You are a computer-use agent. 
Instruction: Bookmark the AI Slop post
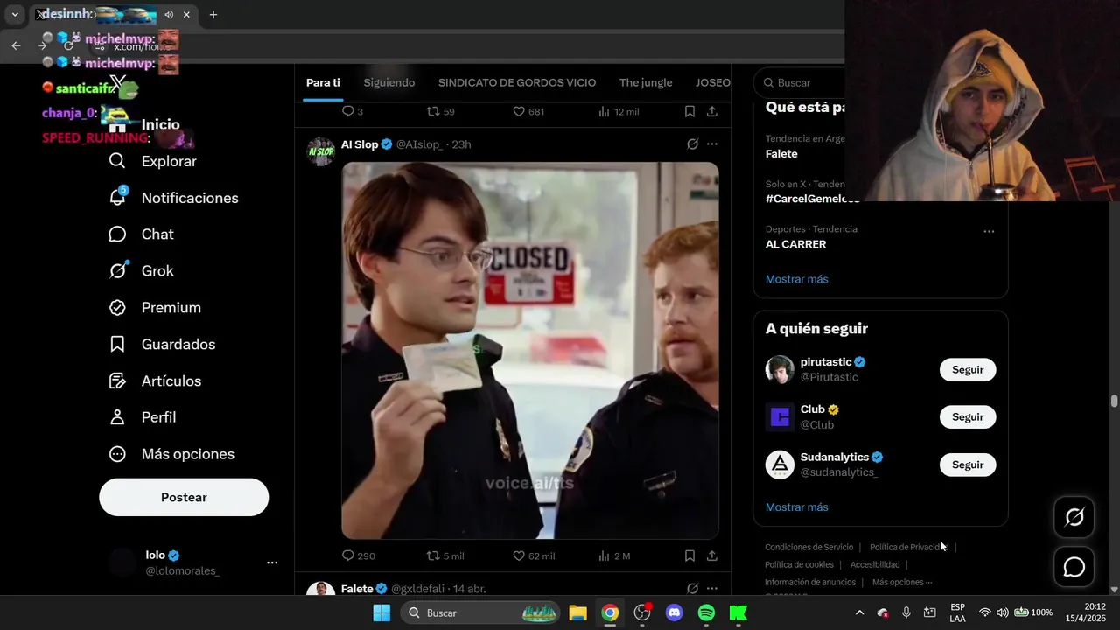[689, 556]
